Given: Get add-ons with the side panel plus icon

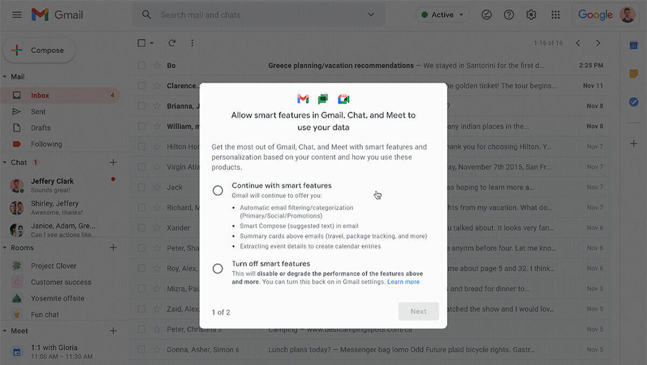Looking at the screenshot, I should pyautogui.click(x=634, y=143).
